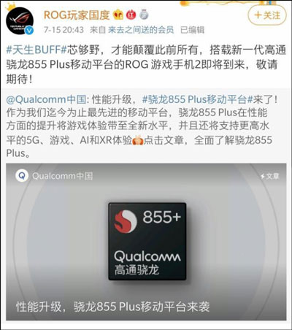The height and width of the screenshot is (330, 292).
Task: Open 来去之间送的会员 source link
Action: point(141,30)
